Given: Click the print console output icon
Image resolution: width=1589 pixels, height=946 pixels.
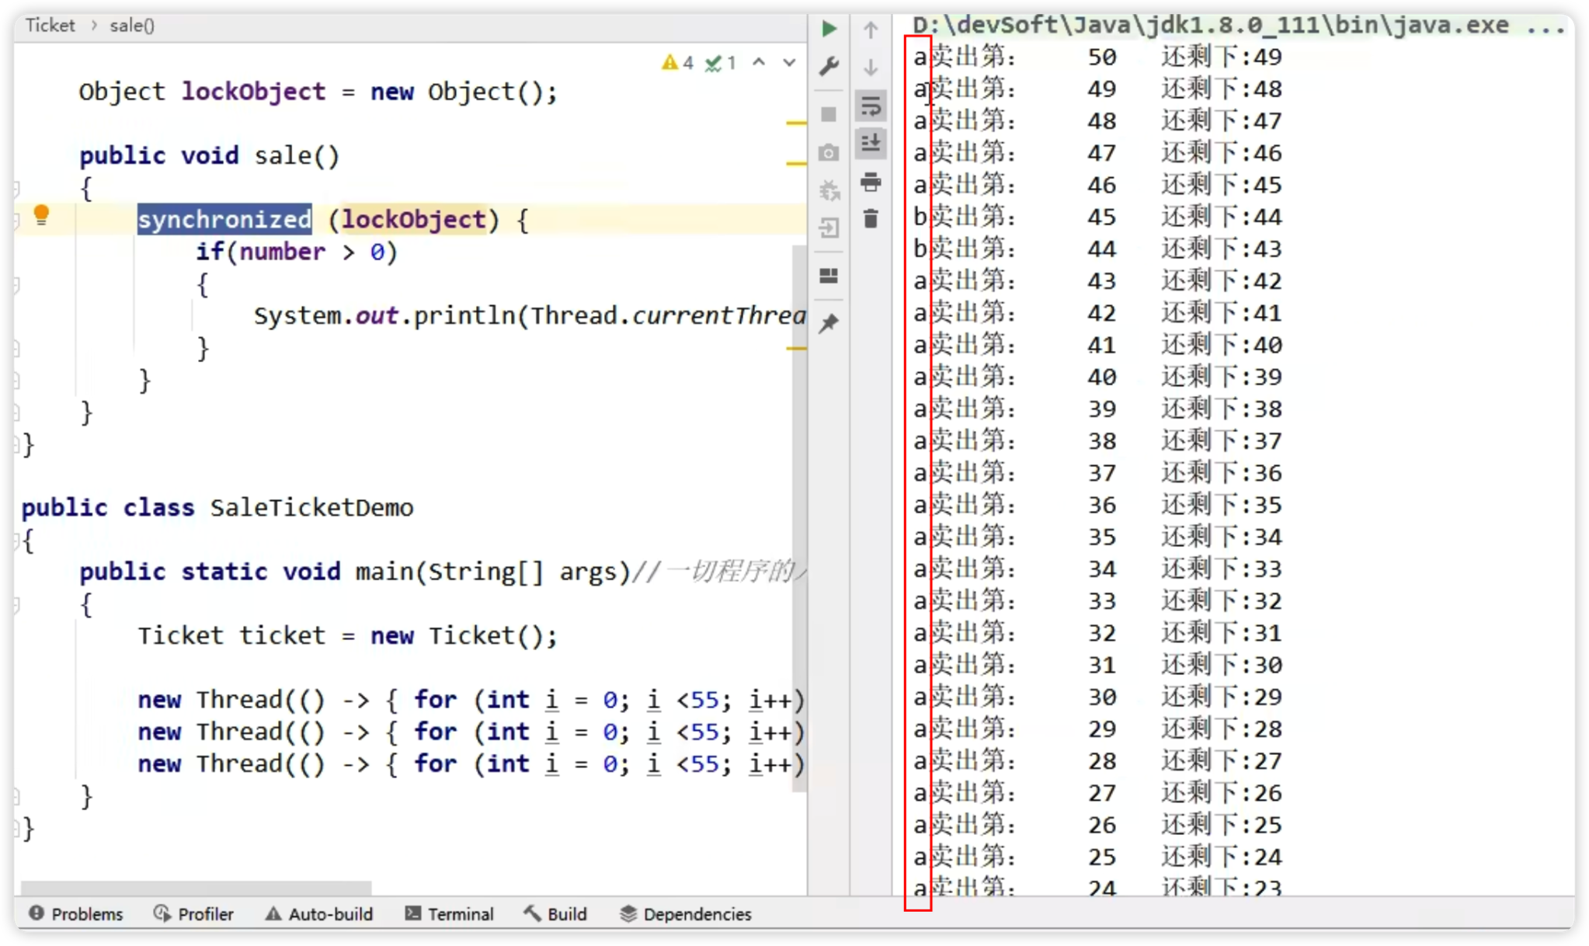Looking at the screenshot, I should click(871, 182).
